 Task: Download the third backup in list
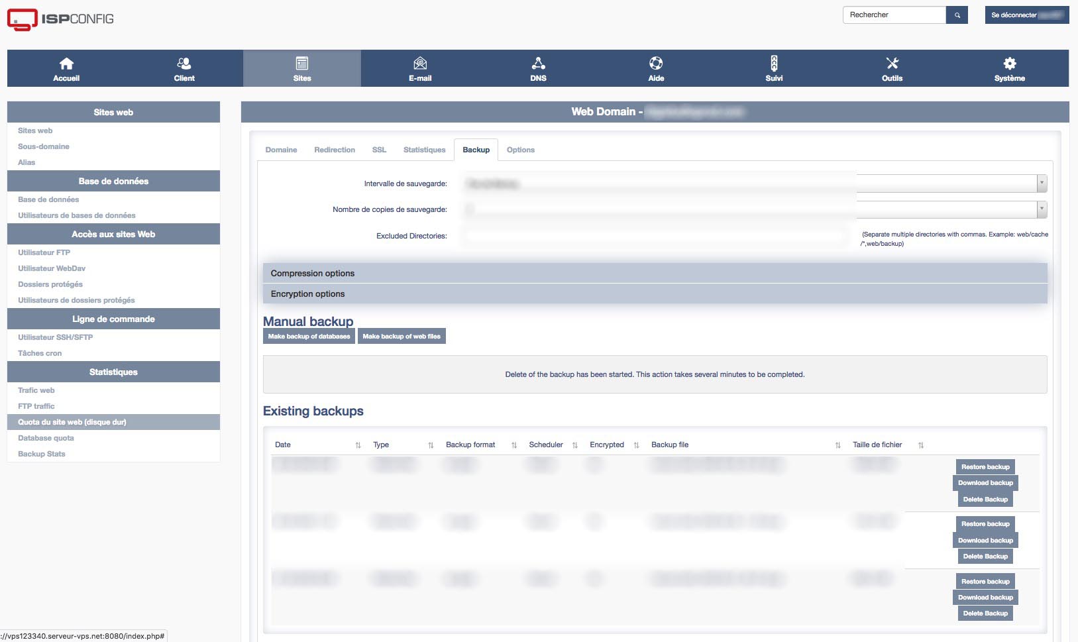point(985,598)
